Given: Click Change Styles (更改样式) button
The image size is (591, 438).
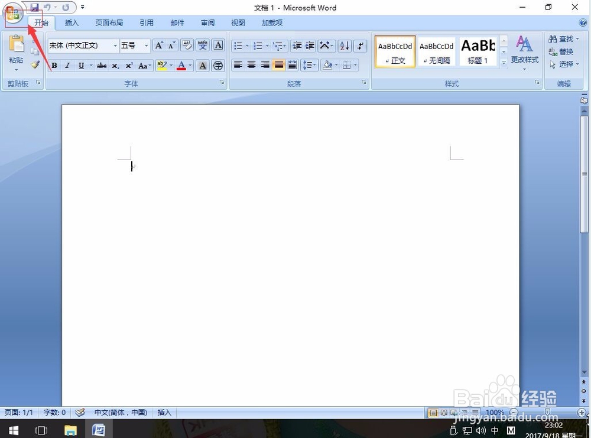Looking at the screenshot, I should [524, 53].
